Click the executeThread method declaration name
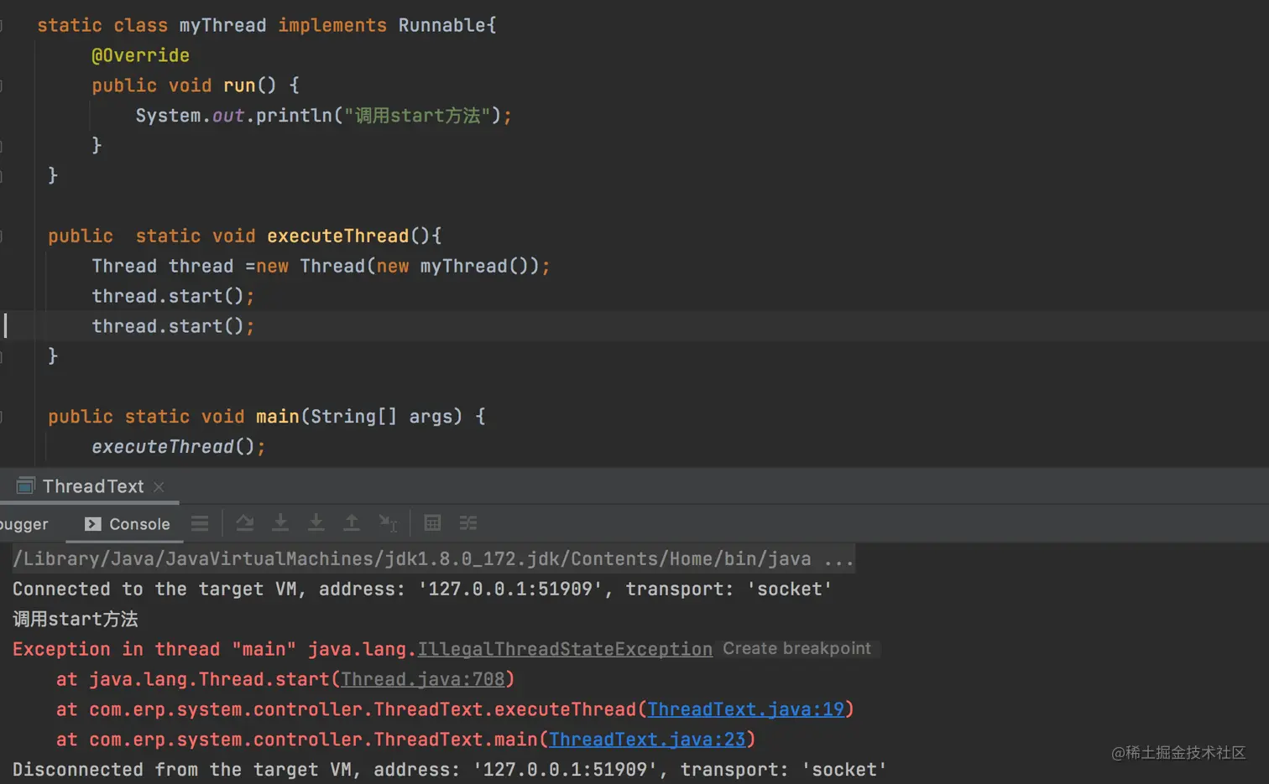Image resolution: width=1269 pixels, height=784 pixels. tap(337, 236)
